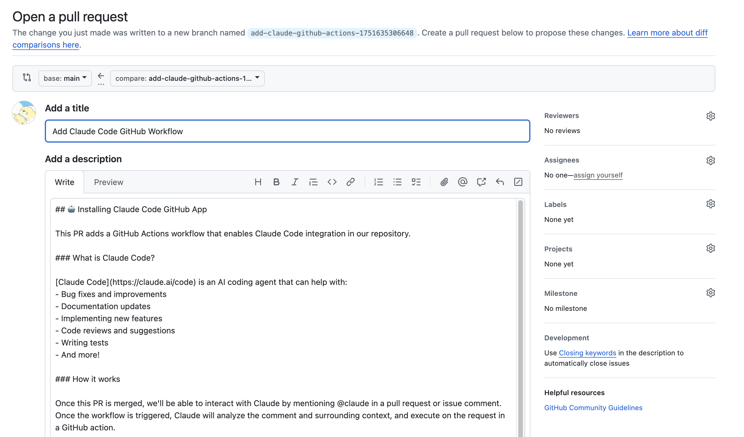Click the user avatar image
The height and width of the screenshot is (437, 744).
[x=24, y=113]
